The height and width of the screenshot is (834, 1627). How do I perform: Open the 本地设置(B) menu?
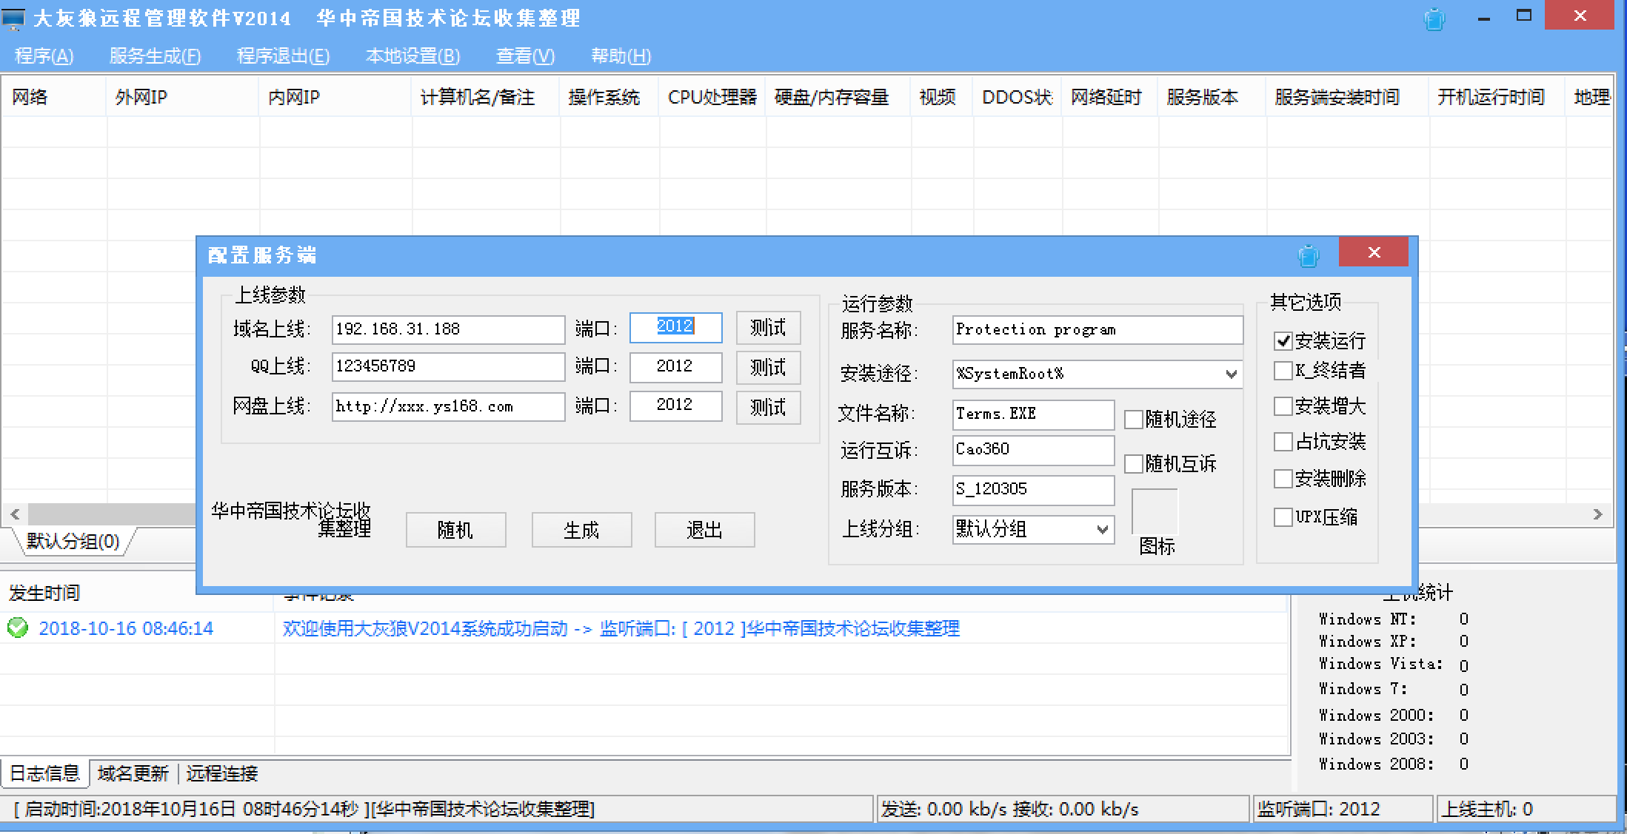412,56
